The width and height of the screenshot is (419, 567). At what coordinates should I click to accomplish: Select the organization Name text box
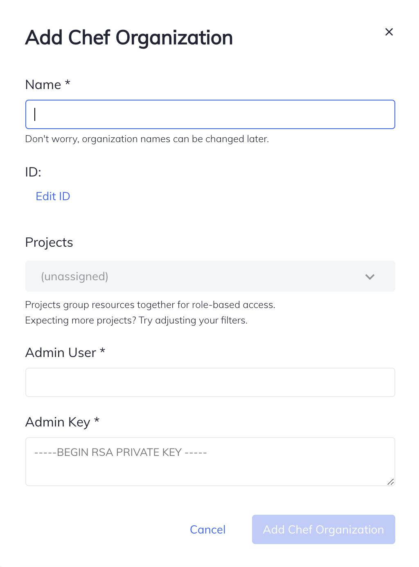(210, 114)
